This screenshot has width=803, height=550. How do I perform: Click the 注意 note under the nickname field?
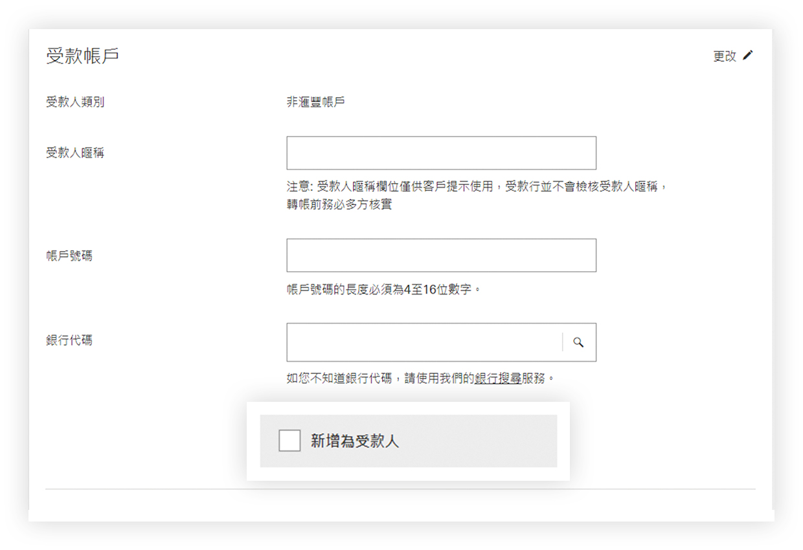[477, 186]
